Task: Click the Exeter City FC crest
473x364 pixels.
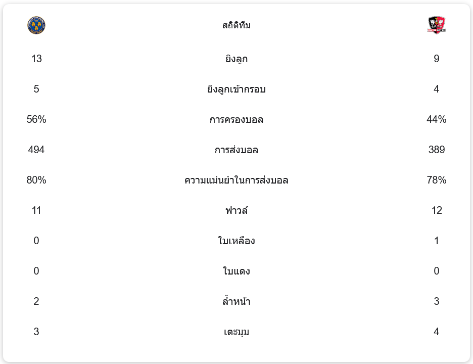Action: tap(437, 25)
